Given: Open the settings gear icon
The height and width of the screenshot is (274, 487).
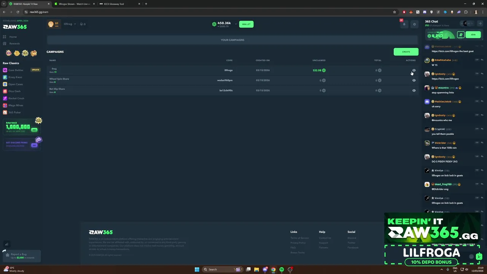Looking at the screenshot, I should pyautogui.click(x=414, y=24).
